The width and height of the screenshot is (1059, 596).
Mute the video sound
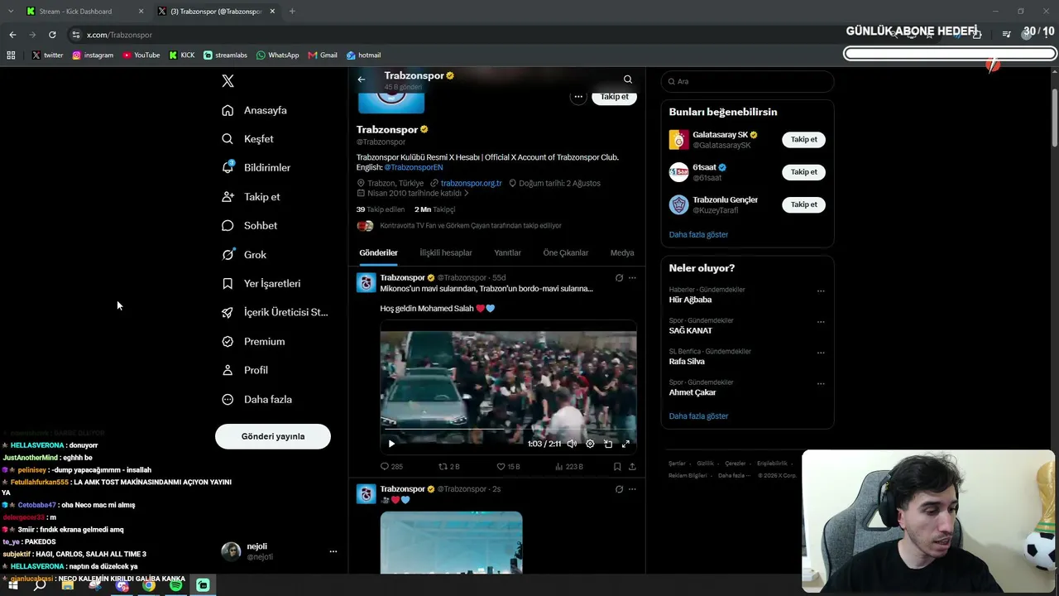click(572, 444)
